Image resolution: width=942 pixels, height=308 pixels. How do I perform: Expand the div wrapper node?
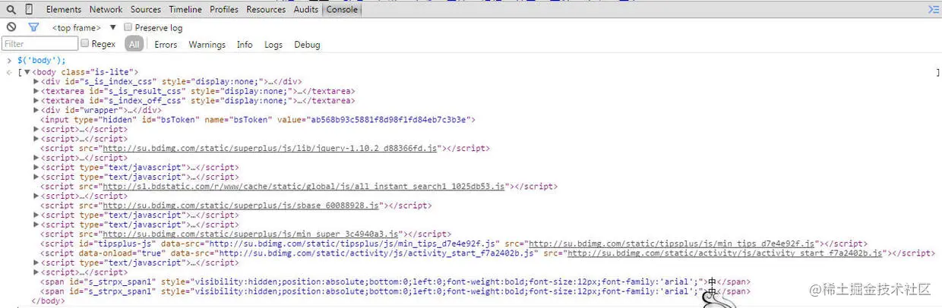[36, 110]
